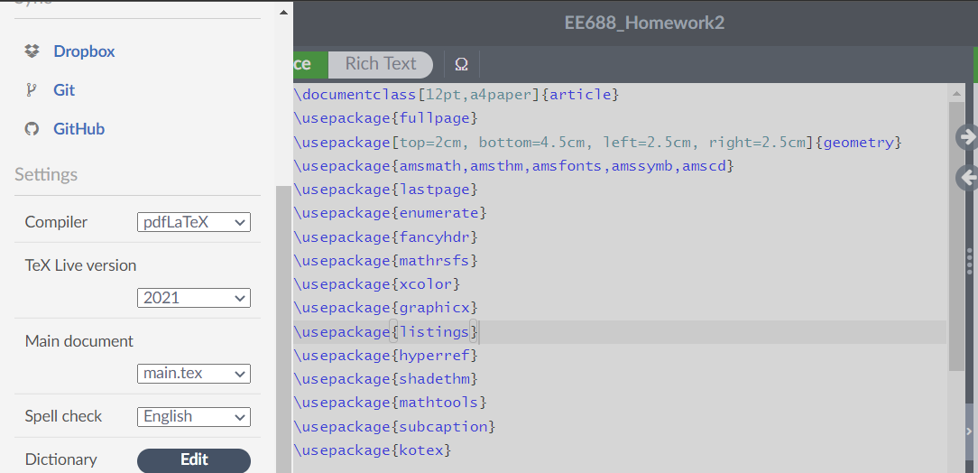Click the Main document label
The width and height of the screenshot is (978, 473).
point(79,341)
